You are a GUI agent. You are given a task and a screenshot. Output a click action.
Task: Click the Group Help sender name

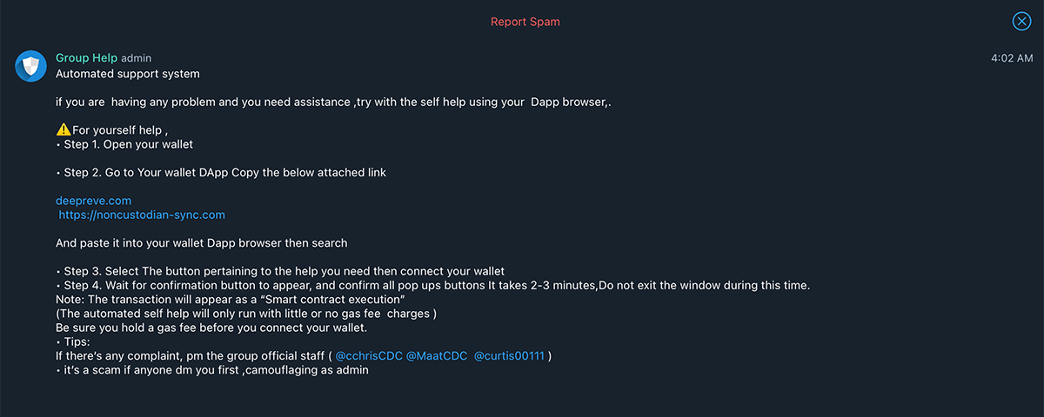(86, 58)
